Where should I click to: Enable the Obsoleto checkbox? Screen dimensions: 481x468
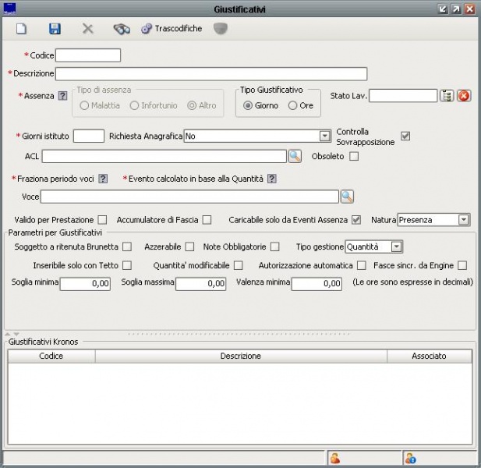coord(354,156)
